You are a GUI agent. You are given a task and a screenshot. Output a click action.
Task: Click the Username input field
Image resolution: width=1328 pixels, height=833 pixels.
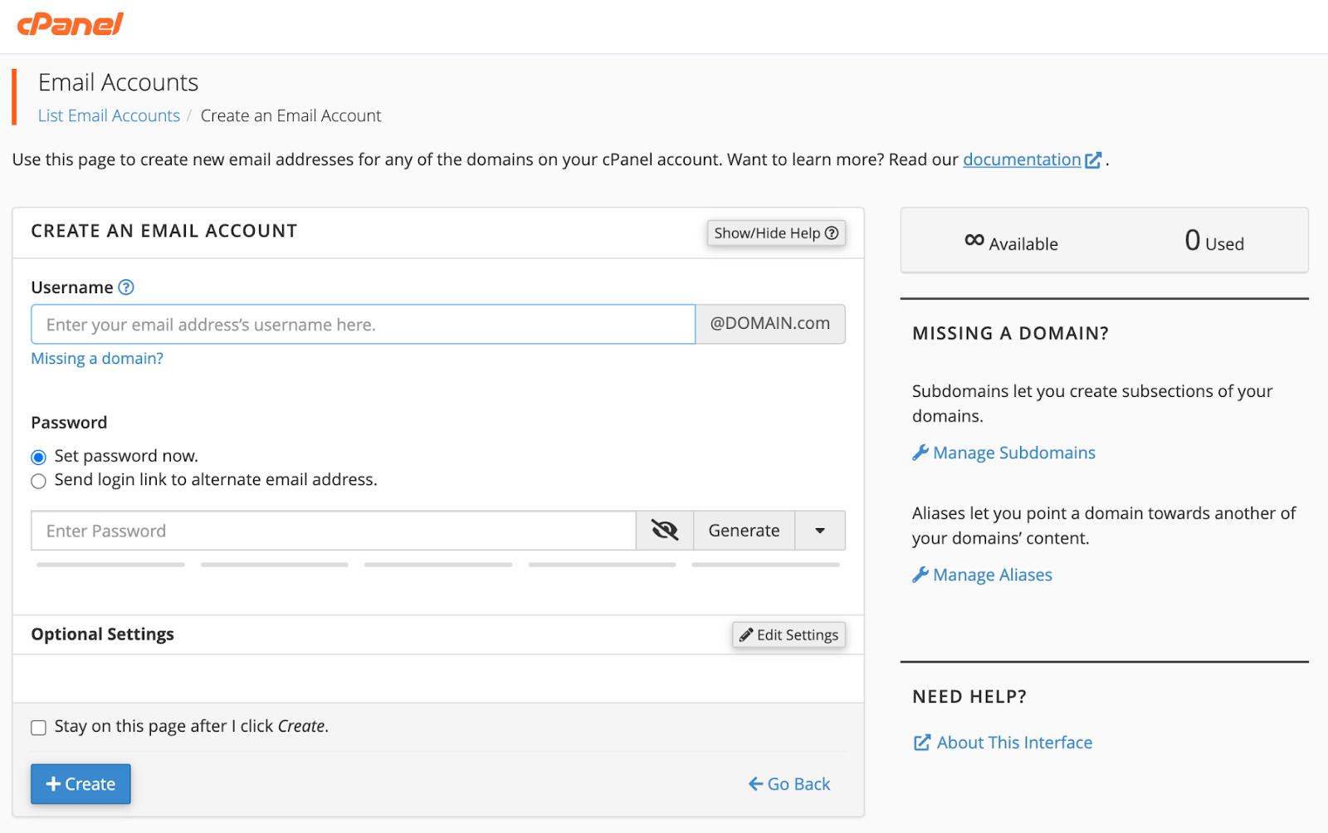pyautogui.click(x=363, y=325)
